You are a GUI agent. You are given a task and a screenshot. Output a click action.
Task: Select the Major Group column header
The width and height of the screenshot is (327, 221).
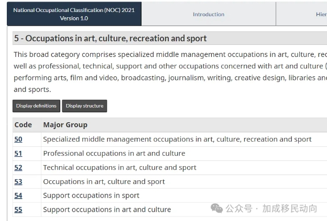(184, 125)
